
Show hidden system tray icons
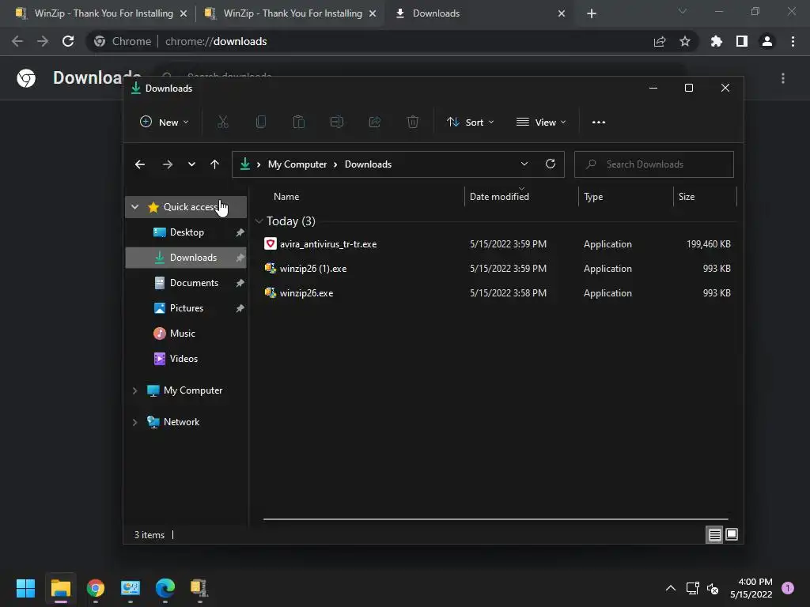tap(671, 588)
